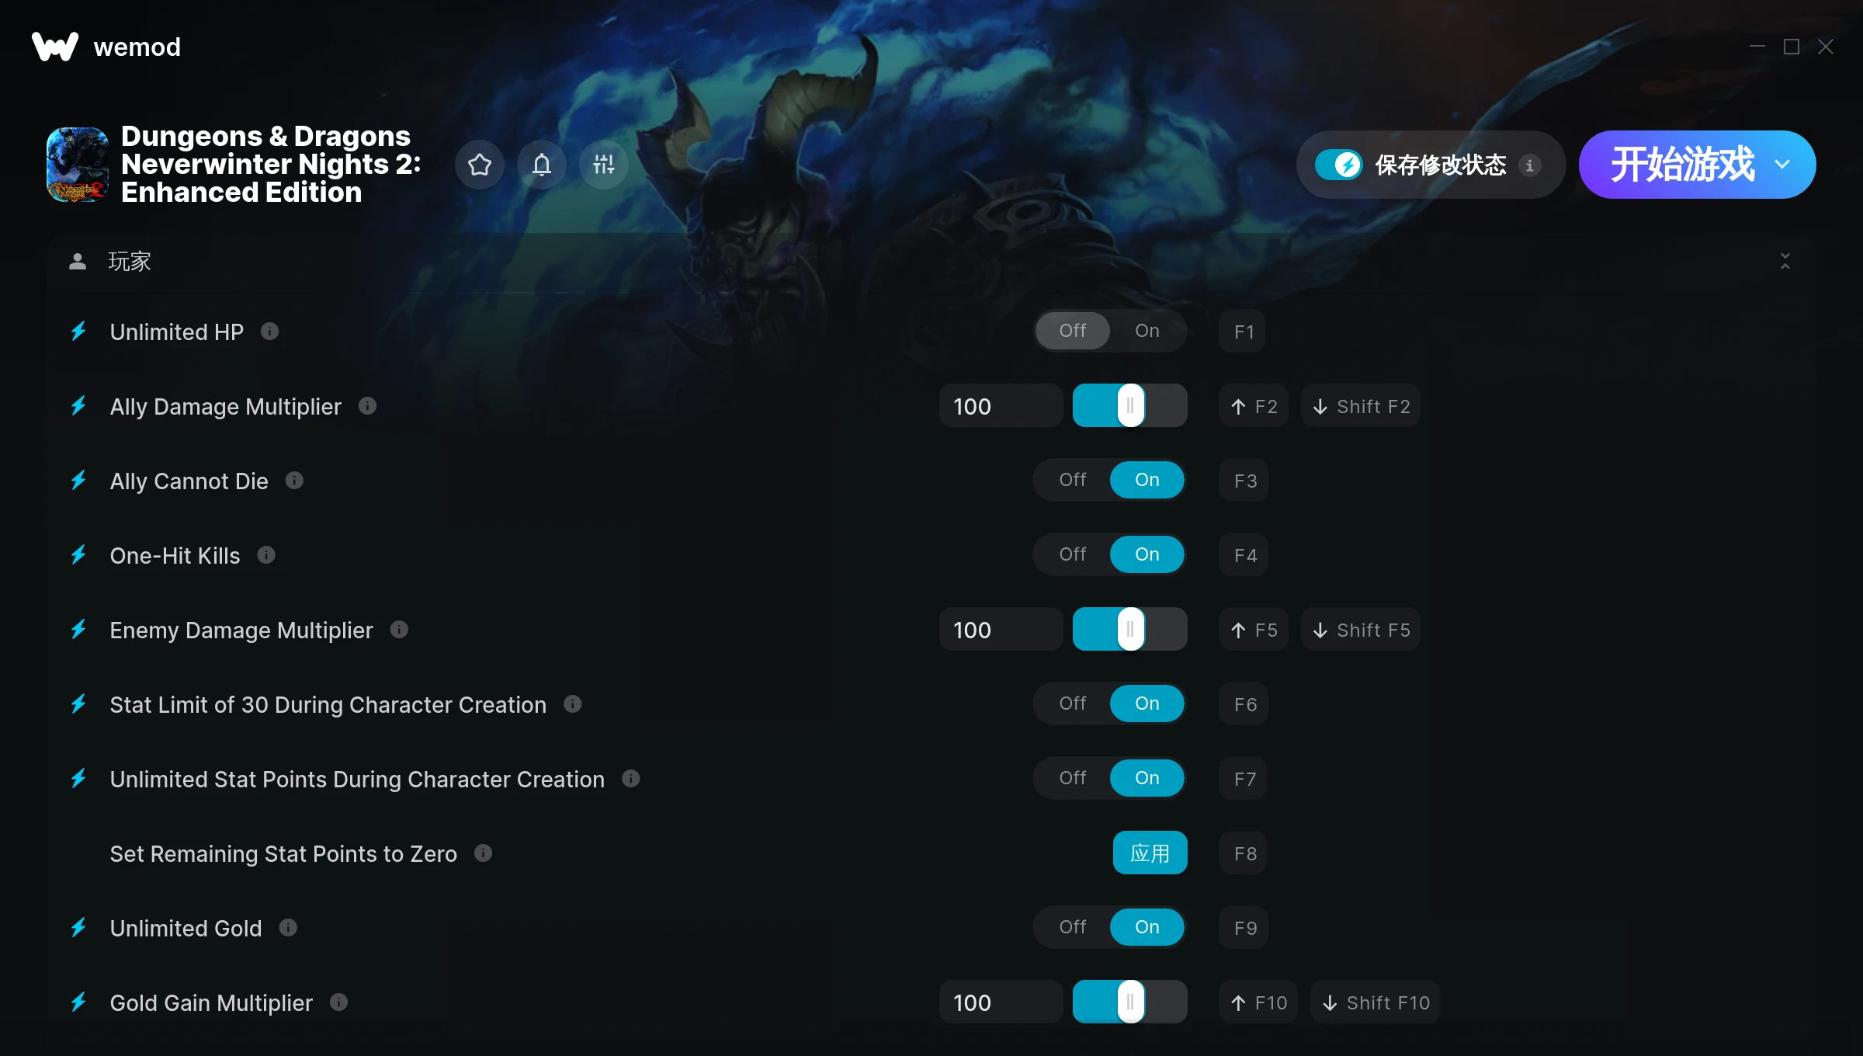This screenshot has height=1056, width=1863.
Task: Click the 开始游戏 button
Action: coord(1682,165)
